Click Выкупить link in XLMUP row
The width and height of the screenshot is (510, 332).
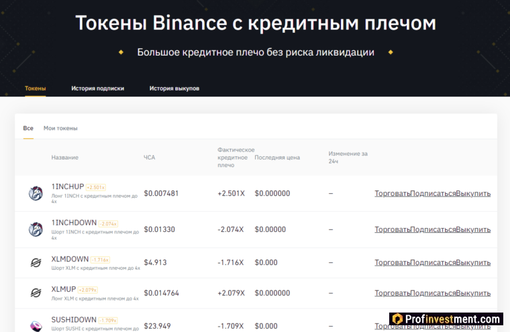(x=473, y=293)
